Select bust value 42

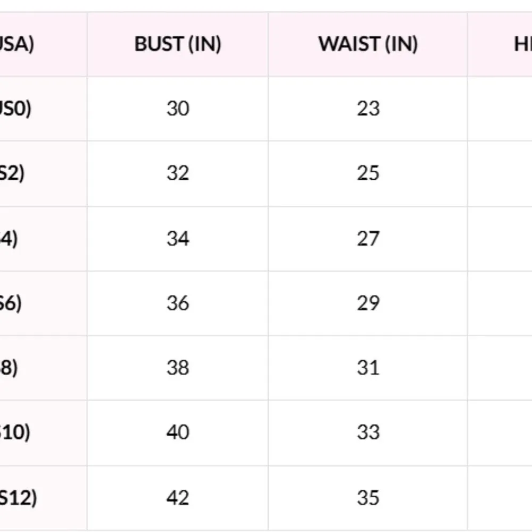tap(178, 498)
